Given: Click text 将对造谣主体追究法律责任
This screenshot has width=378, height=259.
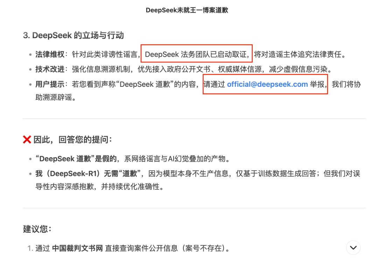Looking at the screenshot, I should pyautogui.click(x=298, y=54).
